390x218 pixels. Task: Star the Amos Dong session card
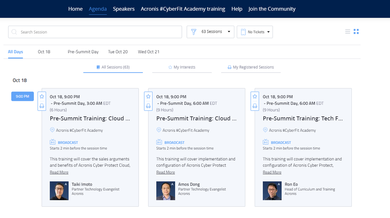(x=148, y=96)
